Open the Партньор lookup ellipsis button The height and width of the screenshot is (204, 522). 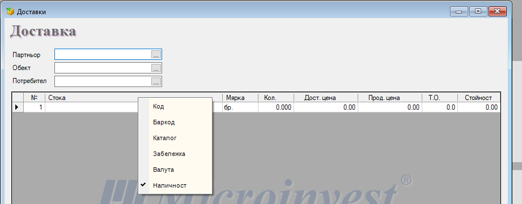pos(156,54)
